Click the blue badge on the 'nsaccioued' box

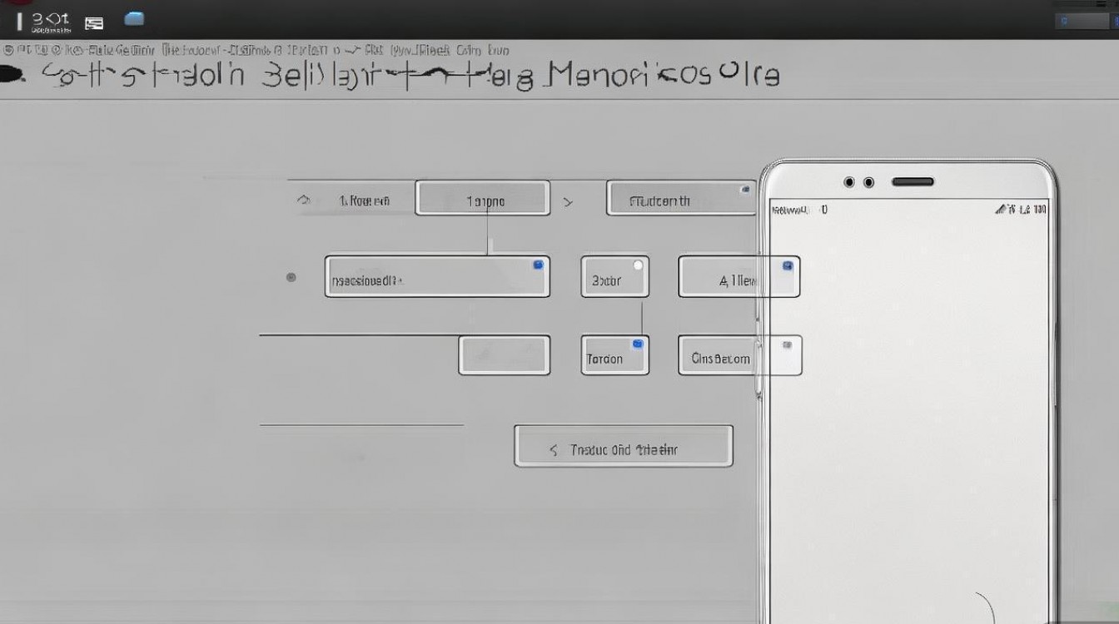(x=538, y=265)
